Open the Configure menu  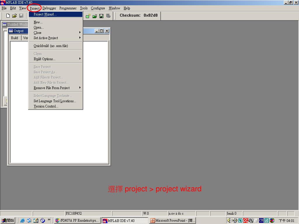click(98, 8)
